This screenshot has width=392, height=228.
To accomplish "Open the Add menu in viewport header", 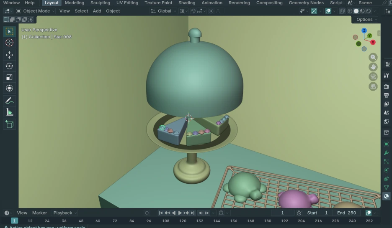I will (97, 11).
